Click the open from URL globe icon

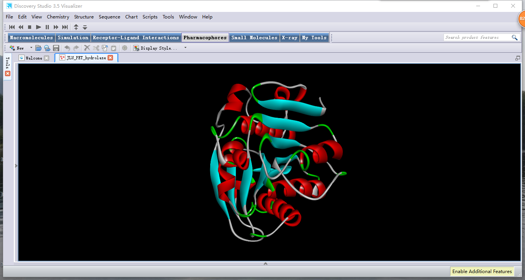[47, 48]
